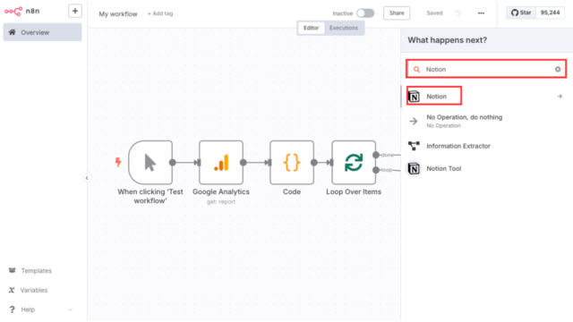Select the Loop Over Items node
The width and height of the screenshot is (573, 322).
pyautogui.click(x=354, y=163)
